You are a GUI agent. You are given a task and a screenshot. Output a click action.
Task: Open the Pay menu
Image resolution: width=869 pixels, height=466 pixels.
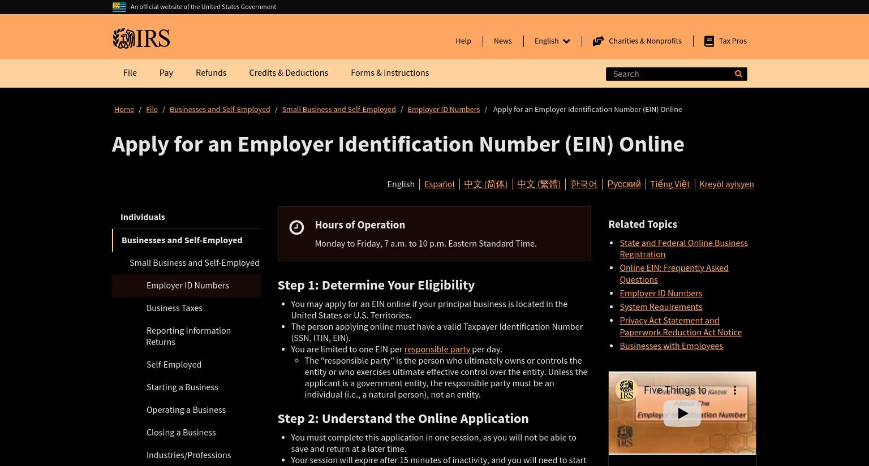[x=166, y=73]
